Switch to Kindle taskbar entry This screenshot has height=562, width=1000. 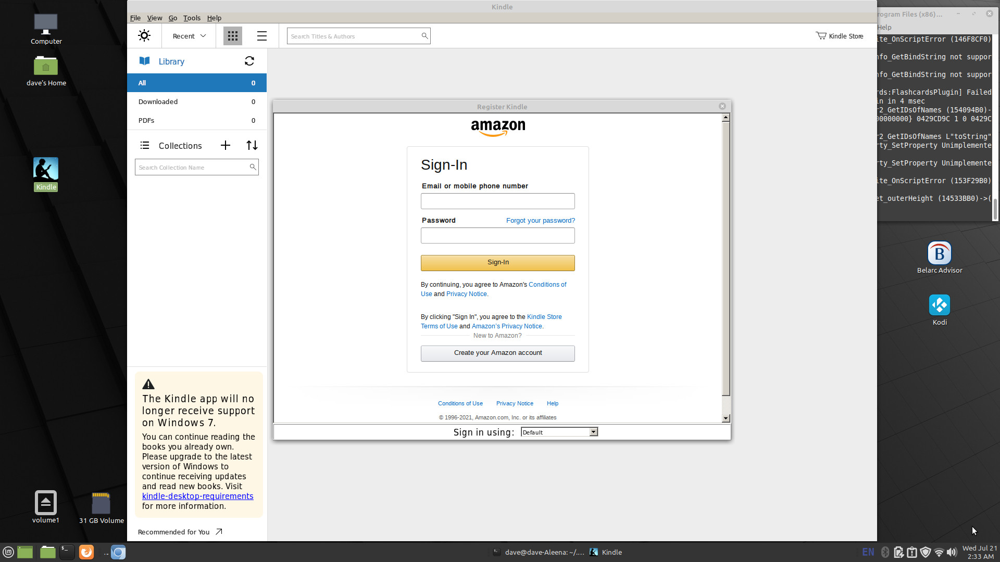click(606, 552)
